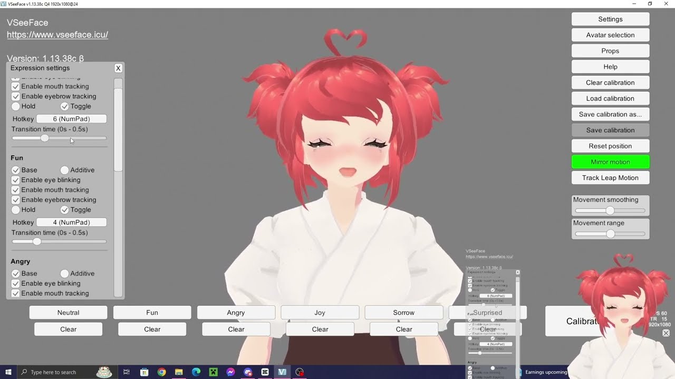Select Additive option in Fun section
This screenshot has height=379, width=675.
(x=64, y=170)
